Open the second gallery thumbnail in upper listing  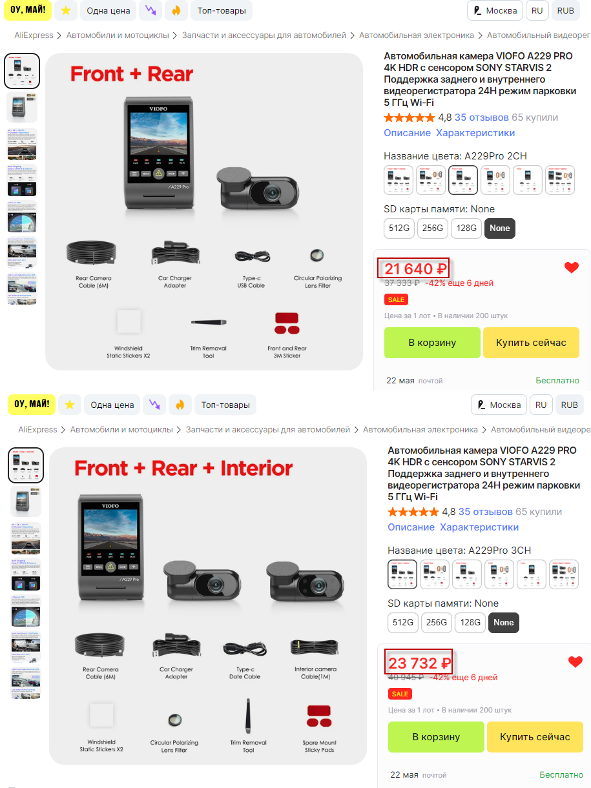point(22,107)
